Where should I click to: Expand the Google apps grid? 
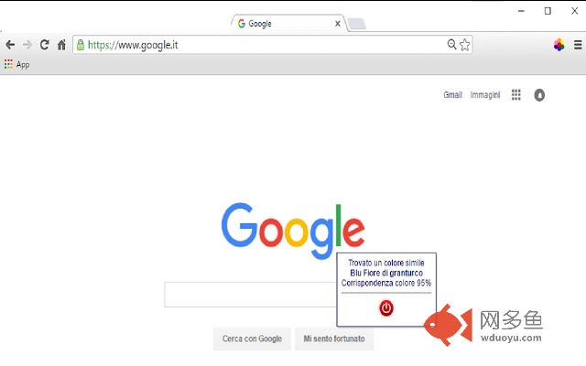pyautogui.click(x=516, y=95)
